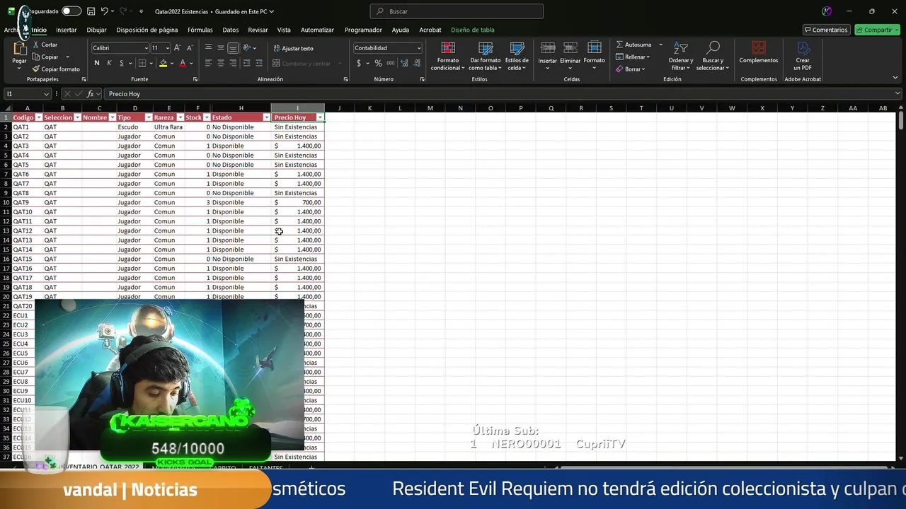The image size is (906, 509).
Task: Click the Complementos add-ins icon
Action: click(x=759, y=48)
